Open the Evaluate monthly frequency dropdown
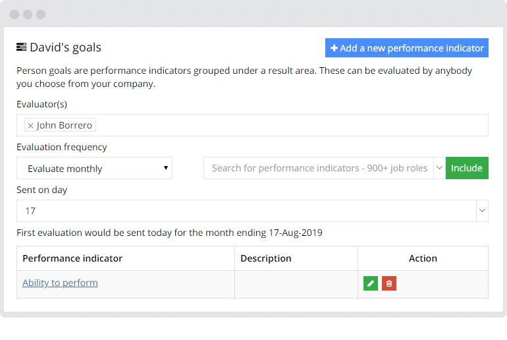The height and width of the screenshot is (340, 507). click(x=94, y=168)
